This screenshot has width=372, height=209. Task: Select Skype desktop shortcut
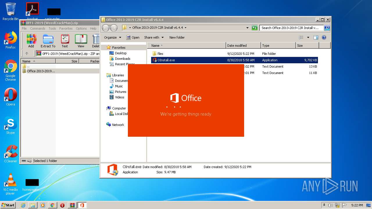coord(10,125)
